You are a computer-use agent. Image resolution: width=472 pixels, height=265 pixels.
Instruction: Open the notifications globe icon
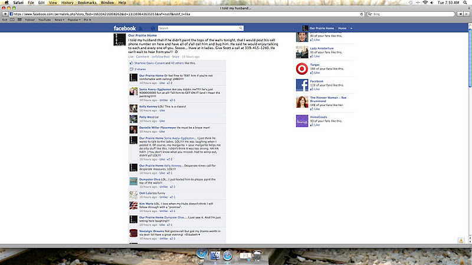pos(153,28)
